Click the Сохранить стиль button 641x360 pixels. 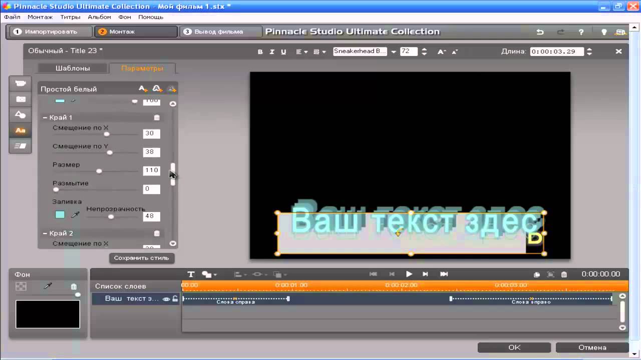(x=142, y=258)
